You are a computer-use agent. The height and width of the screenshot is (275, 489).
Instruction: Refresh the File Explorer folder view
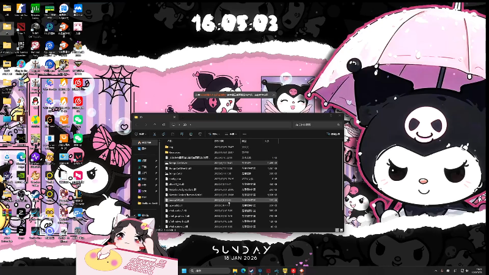(164, 125)
